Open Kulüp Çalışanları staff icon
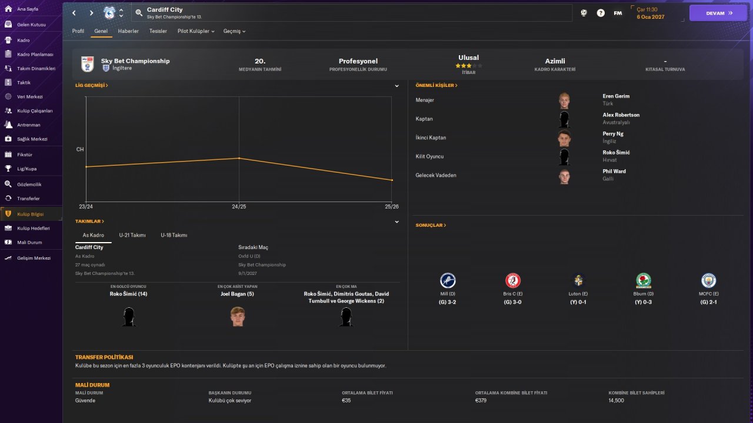 pyautogui.click(x=8, y=110)
